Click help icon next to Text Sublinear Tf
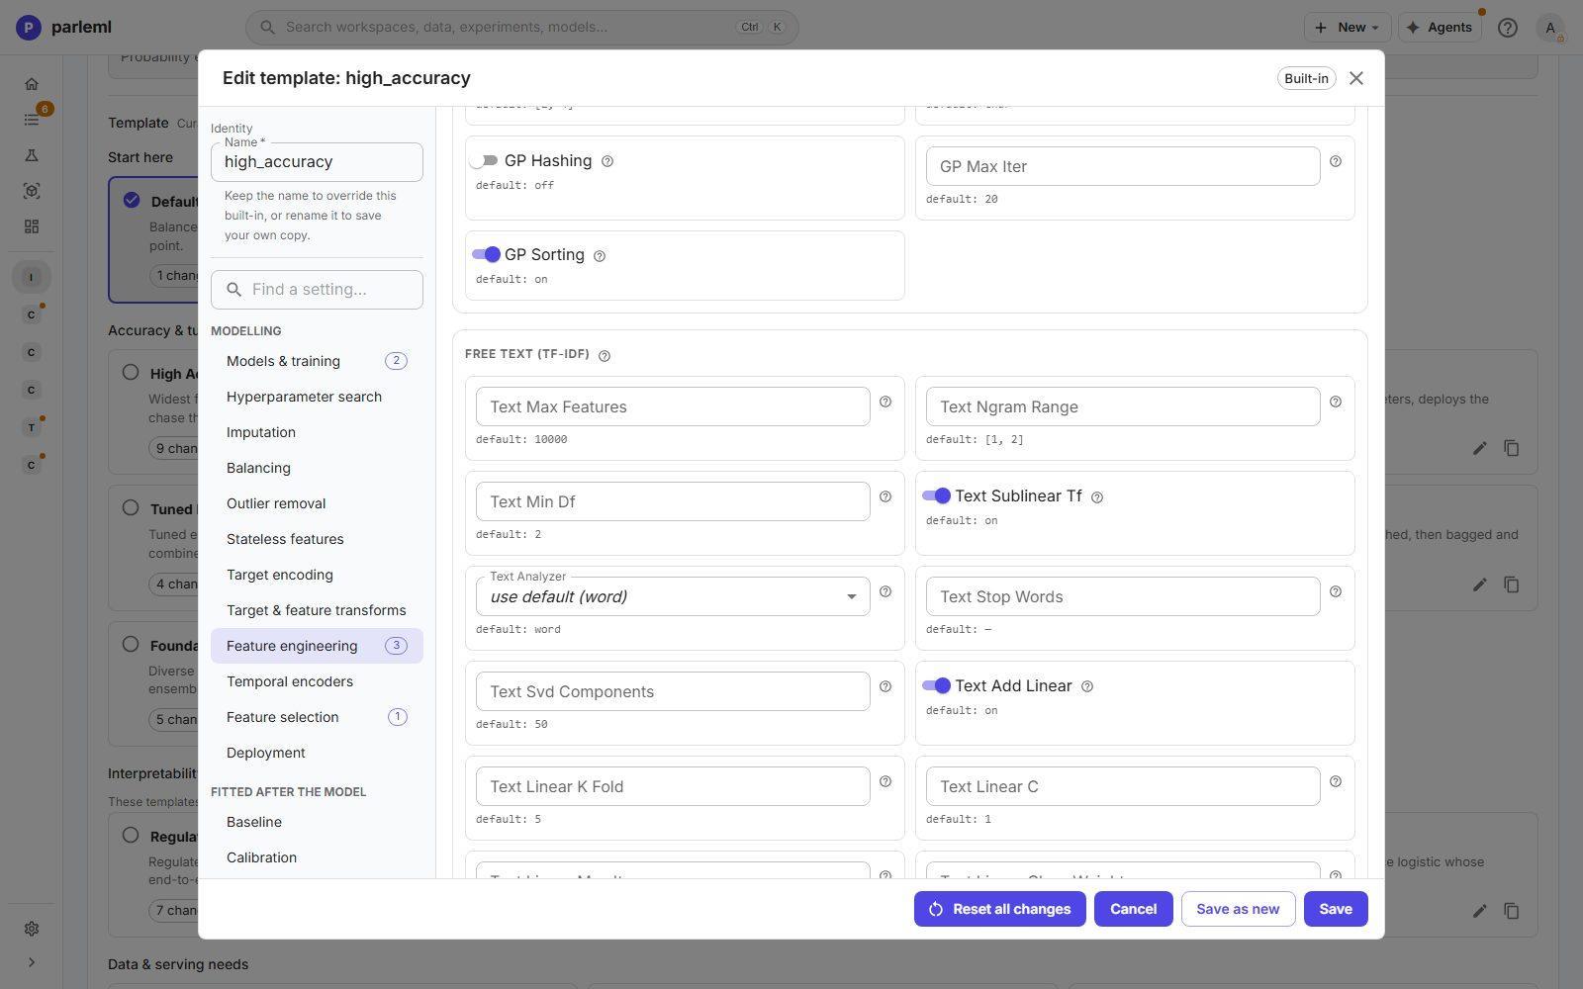1583x989 pixels. [x=1097, y=497]
